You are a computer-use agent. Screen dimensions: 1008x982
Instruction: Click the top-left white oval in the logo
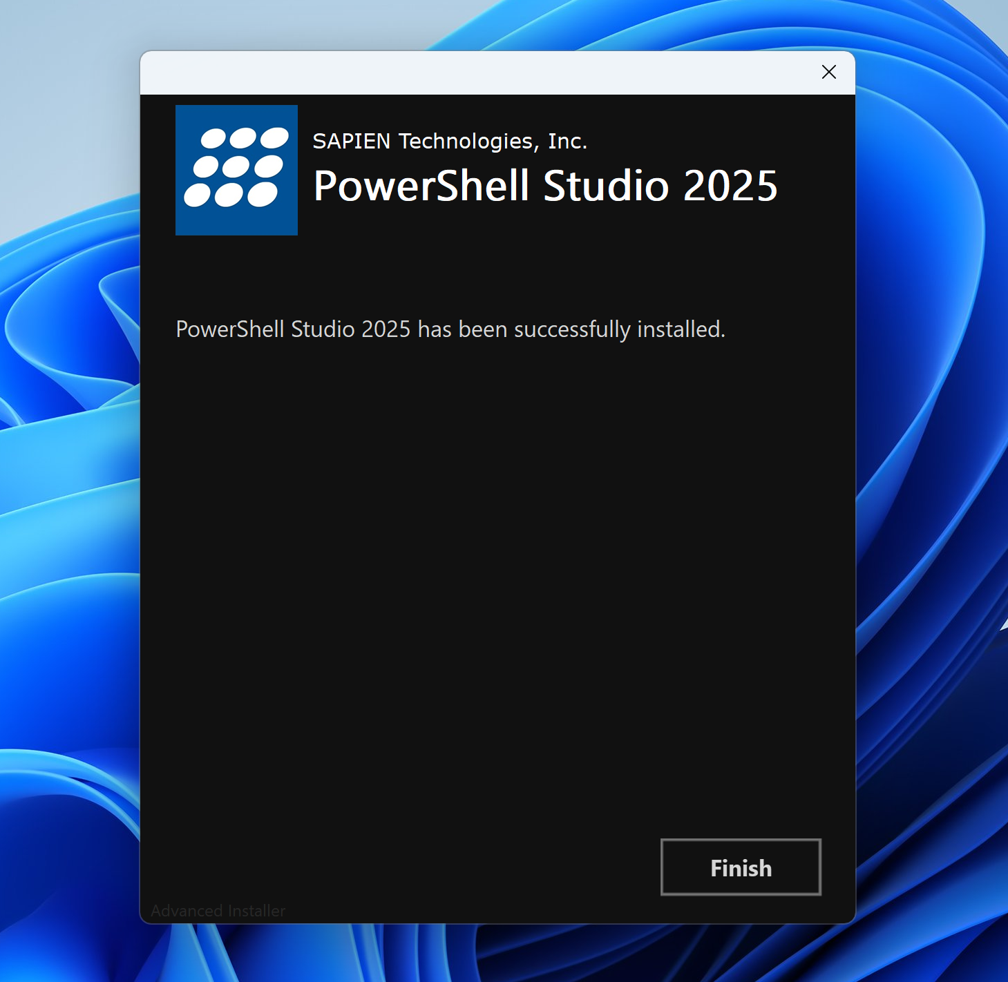213,139
